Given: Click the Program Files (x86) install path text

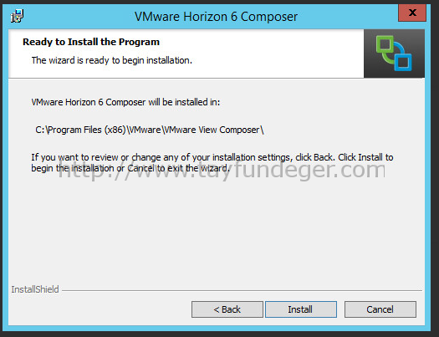Looking at the screenshot, I should coord(150,130).
